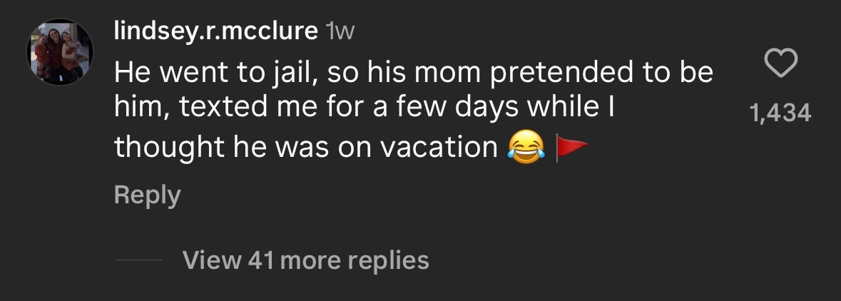Click the lindsey.r.mcclure username

coord(216,31)
